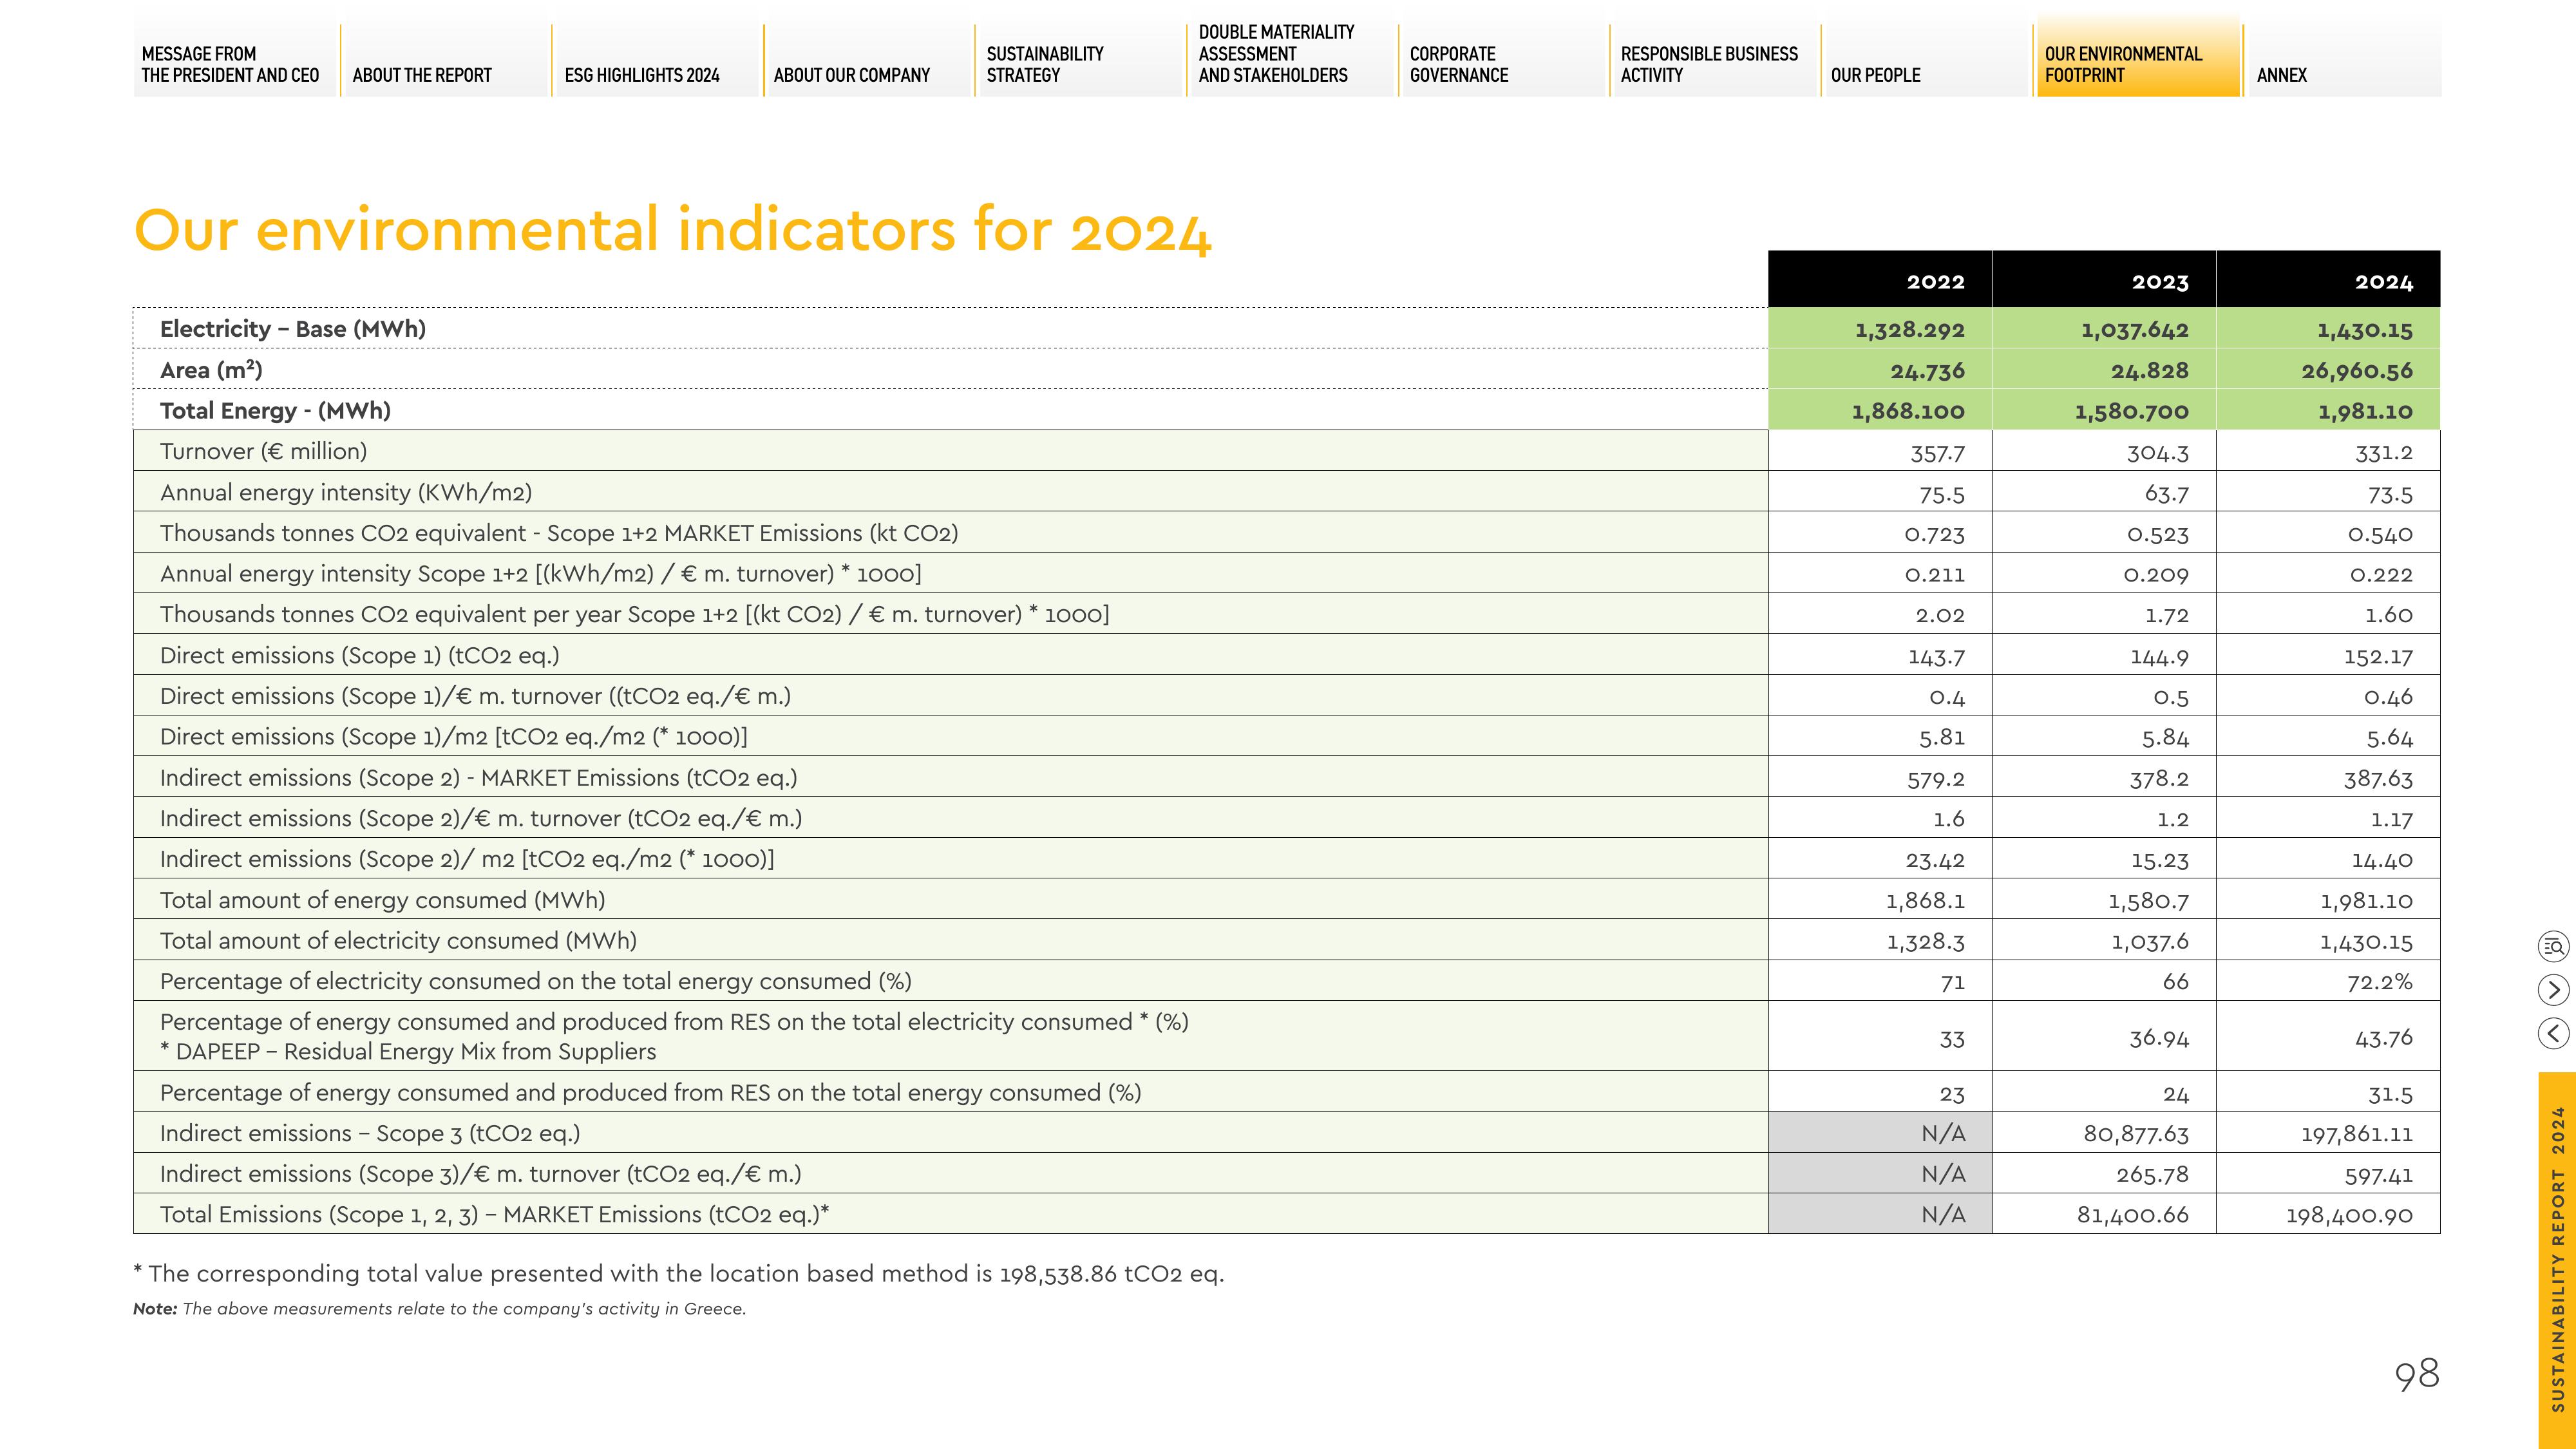Go to previous page arrow icon
Image resolution: width=2576 pixels, height=1449 pixels.
pos(2553,1033)
